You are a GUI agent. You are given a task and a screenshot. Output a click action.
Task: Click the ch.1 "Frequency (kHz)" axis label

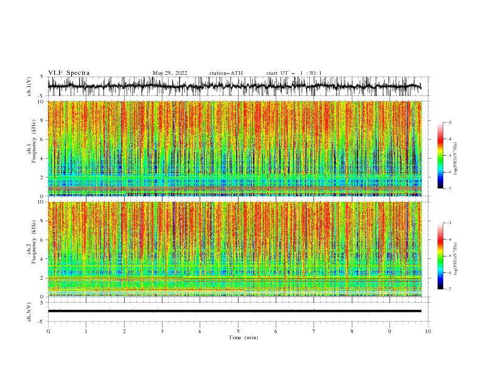(x=34, y=141)
